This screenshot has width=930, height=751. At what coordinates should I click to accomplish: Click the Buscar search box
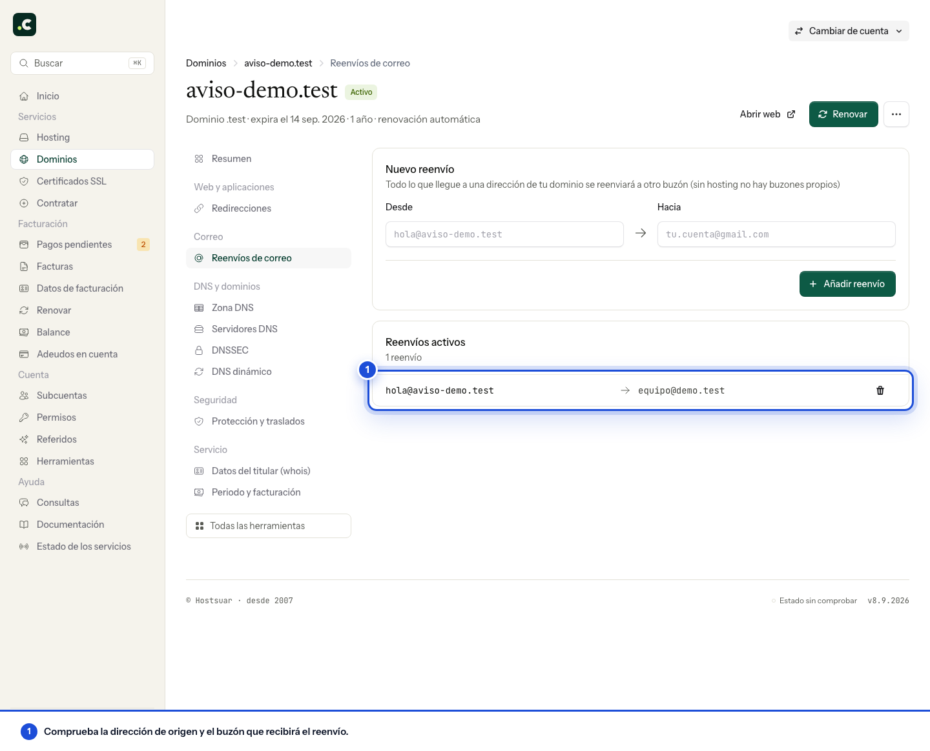point(82,63)
